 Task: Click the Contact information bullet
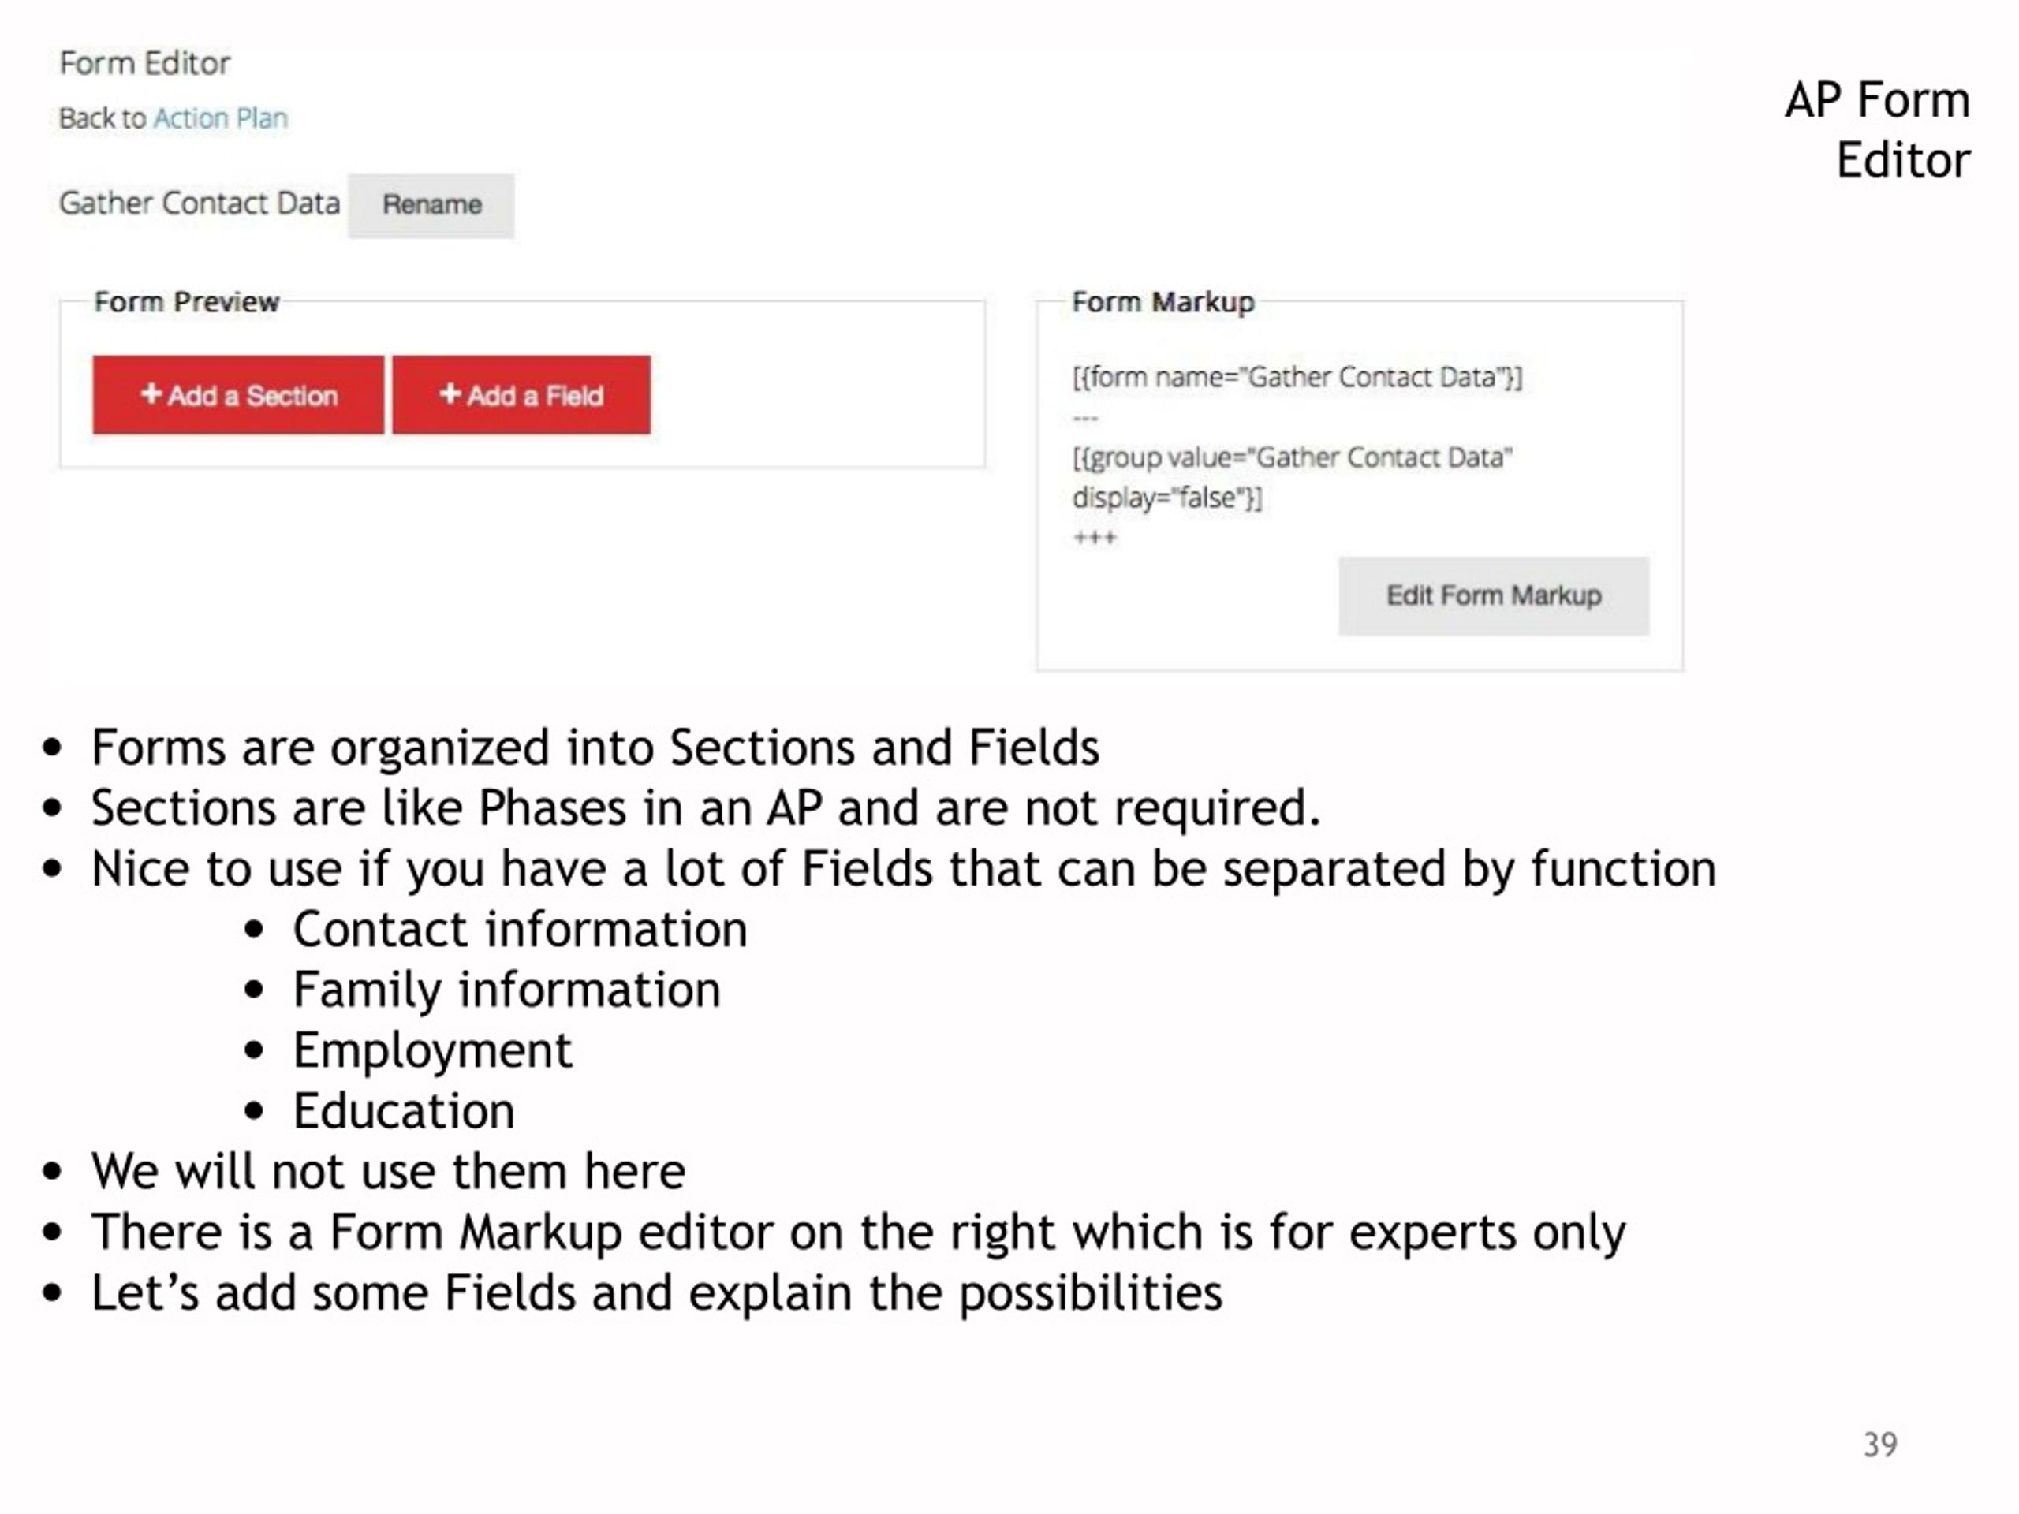coord(521,930)
